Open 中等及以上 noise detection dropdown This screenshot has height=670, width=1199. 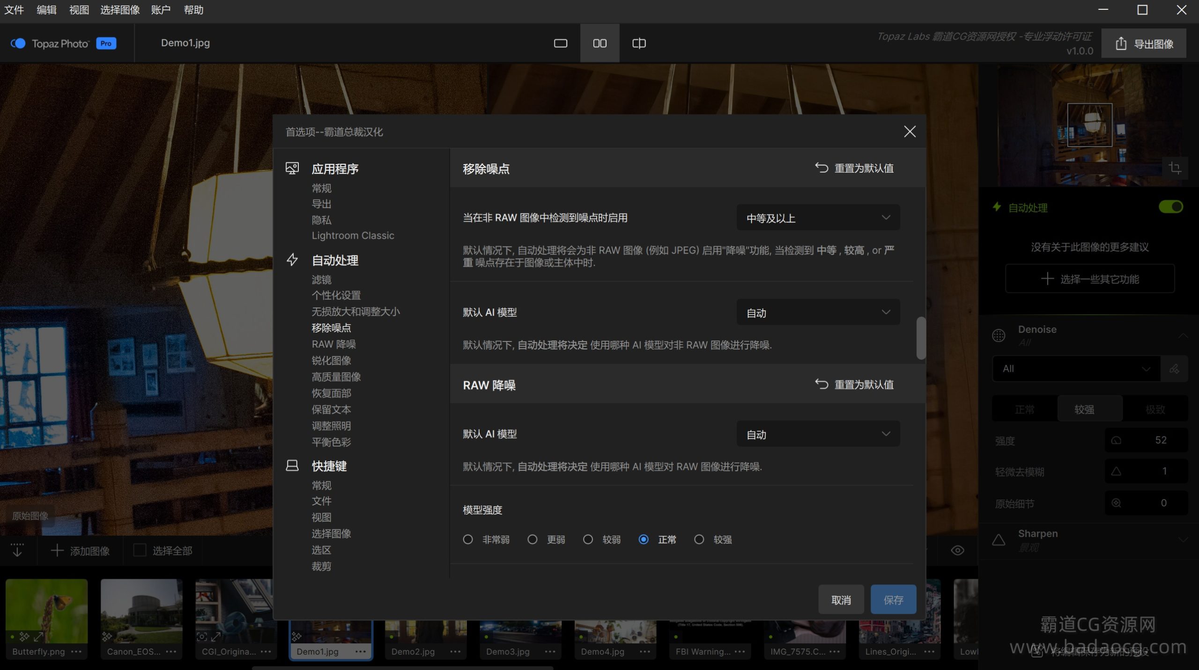click(818, 218)
